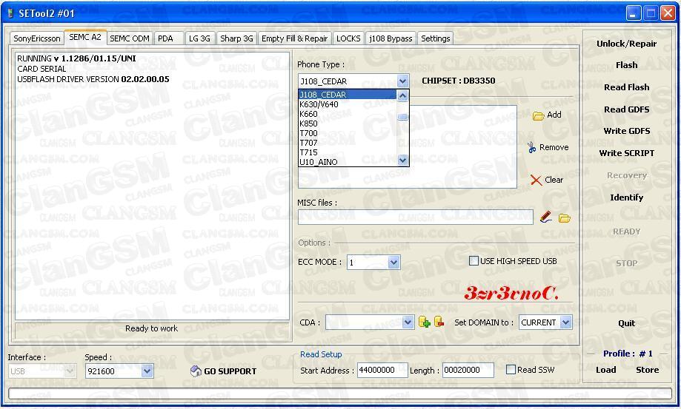Click the remove CDA minus icon
This screenshot has height=409, width=681.
point(439,322)
